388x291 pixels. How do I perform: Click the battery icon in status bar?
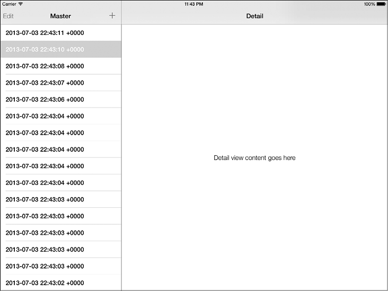tap(381, 4)
